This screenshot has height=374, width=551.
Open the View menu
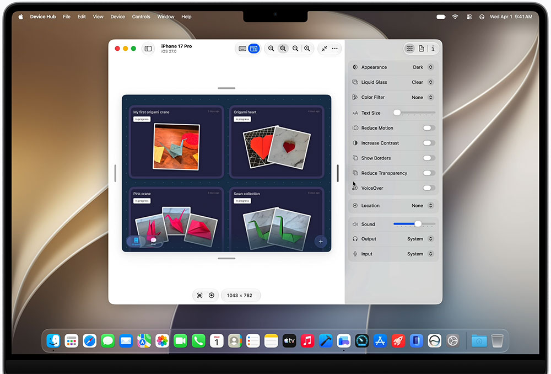tap(98, 17)
